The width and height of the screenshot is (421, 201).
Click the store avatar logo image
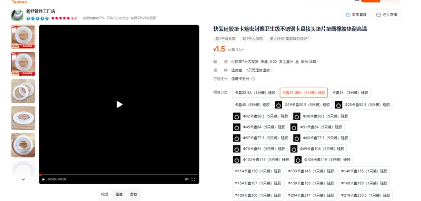17,15
